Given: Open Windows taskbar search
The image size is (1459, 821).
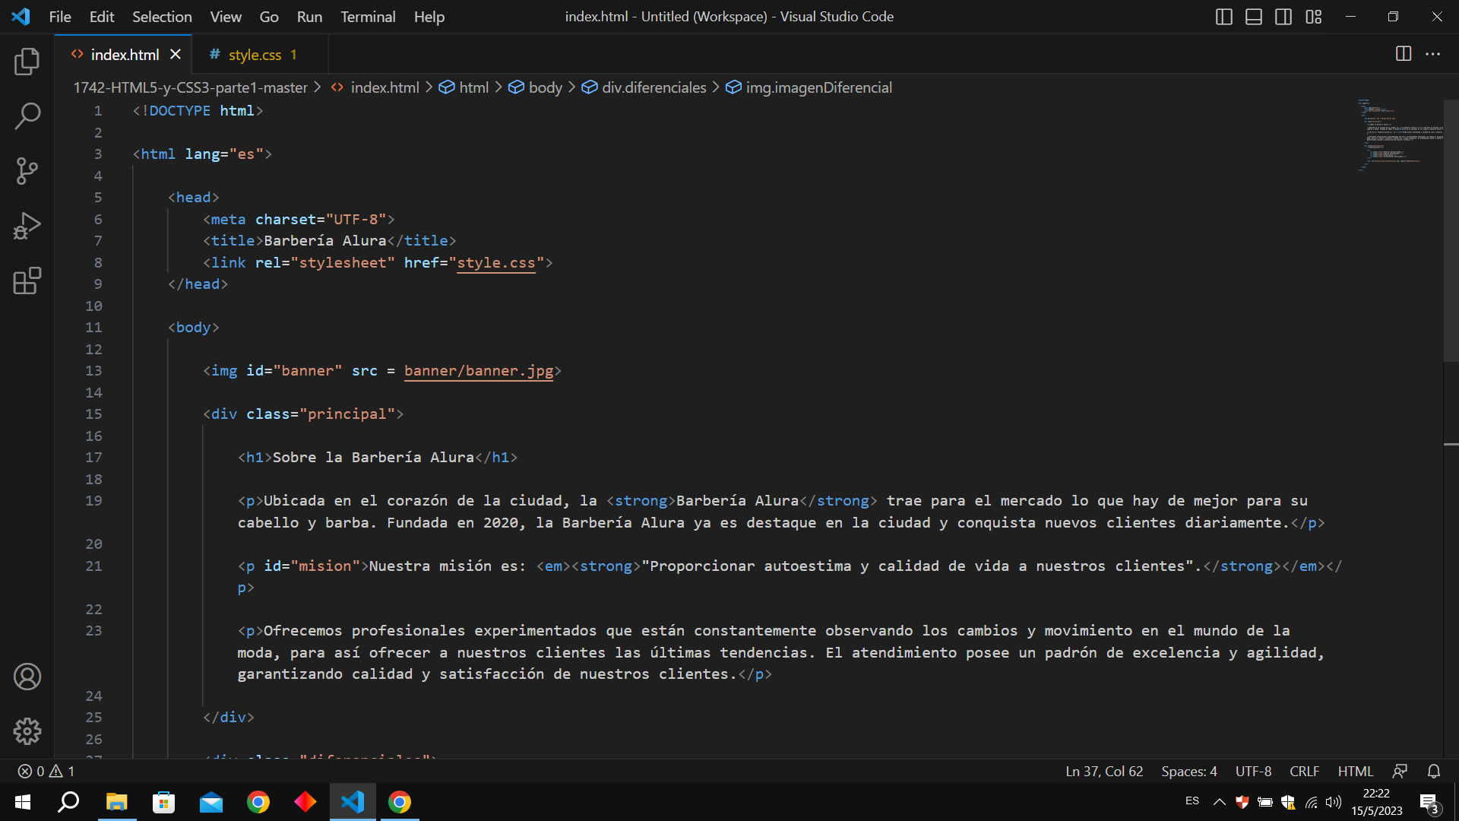Looking at the screenshot, I should click(x=69, y=802).
